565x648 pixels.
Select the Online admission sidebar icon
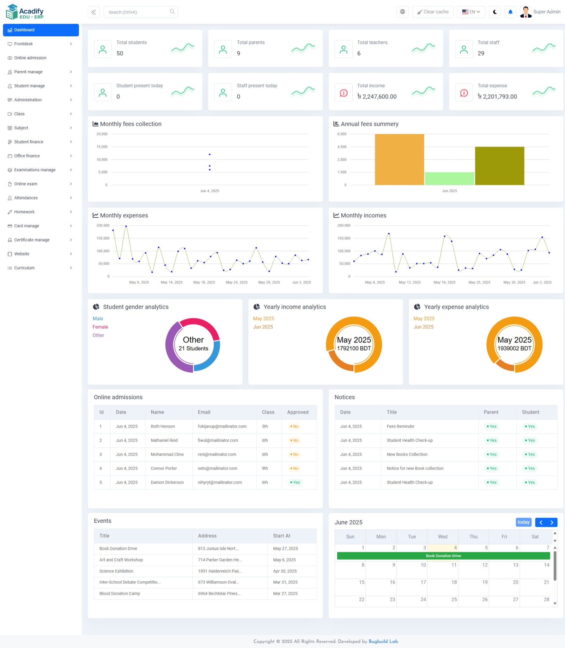(10, 58)
